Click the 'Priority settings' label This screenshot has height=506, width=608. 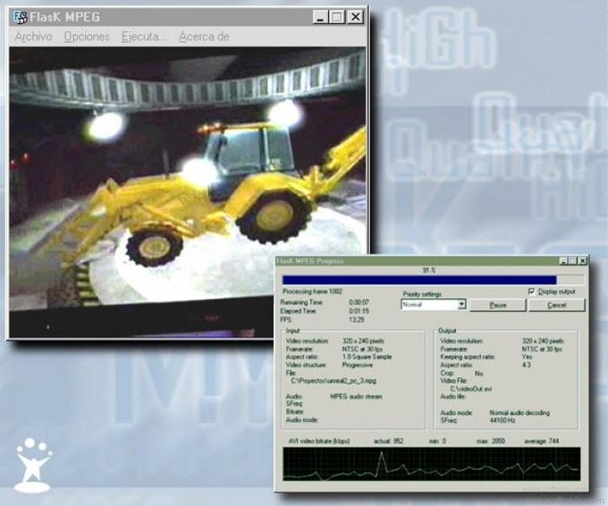[x=422, y=294]
